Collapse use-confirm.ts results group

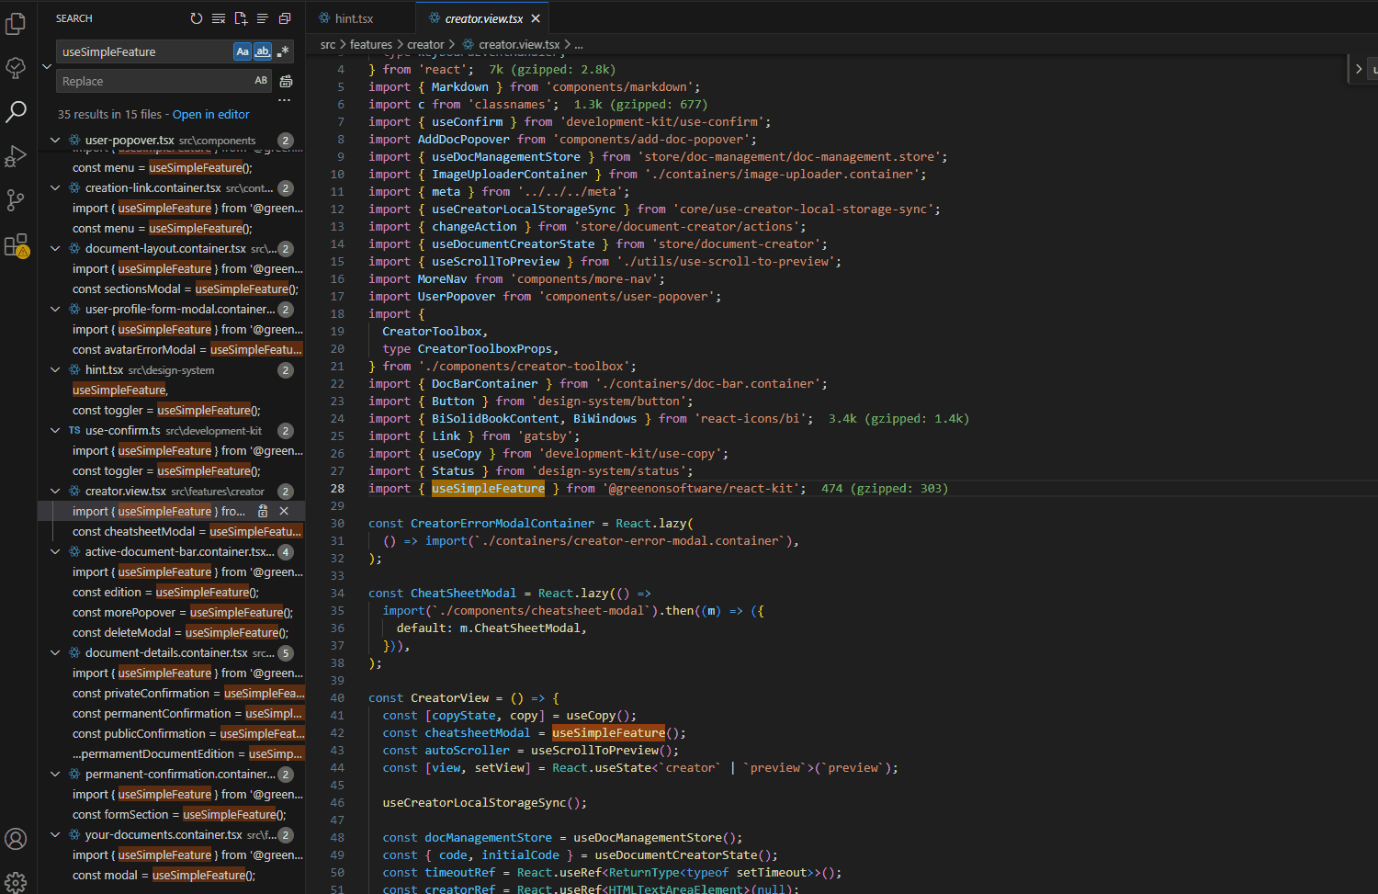point(55,430)
